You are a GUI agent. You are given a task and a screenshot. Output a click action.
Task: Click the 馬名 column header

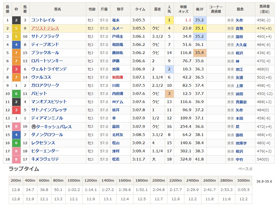(x=58, y=9)
